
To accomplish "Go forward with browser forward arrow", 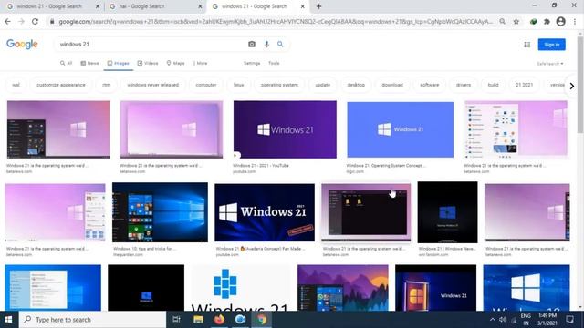I will point(21,22).
